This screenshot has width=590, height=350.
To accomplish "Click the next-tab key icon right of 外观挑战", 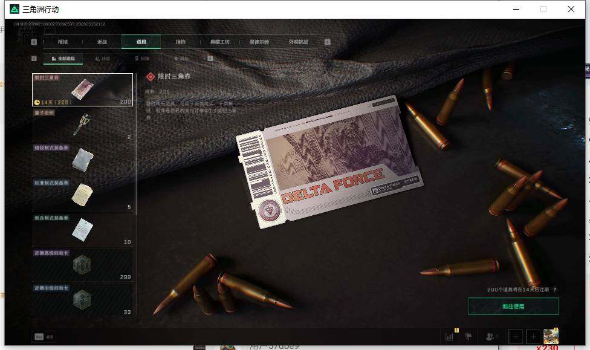I will tap(328, 42).
